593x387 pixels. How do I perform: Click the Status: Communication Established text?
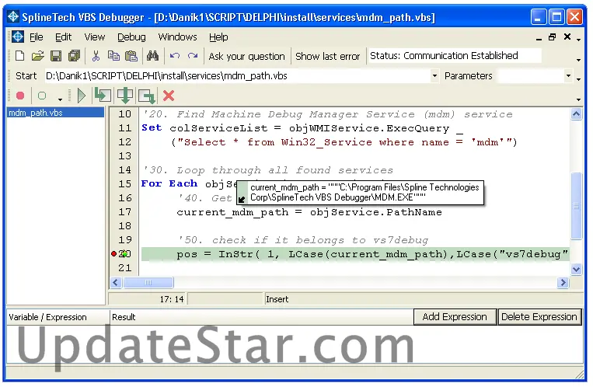(x=444, y=56)
